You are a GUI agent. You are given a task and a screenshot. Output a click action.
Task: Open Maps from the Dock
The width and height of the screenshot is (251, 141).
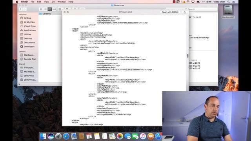[x=112, y=136]
